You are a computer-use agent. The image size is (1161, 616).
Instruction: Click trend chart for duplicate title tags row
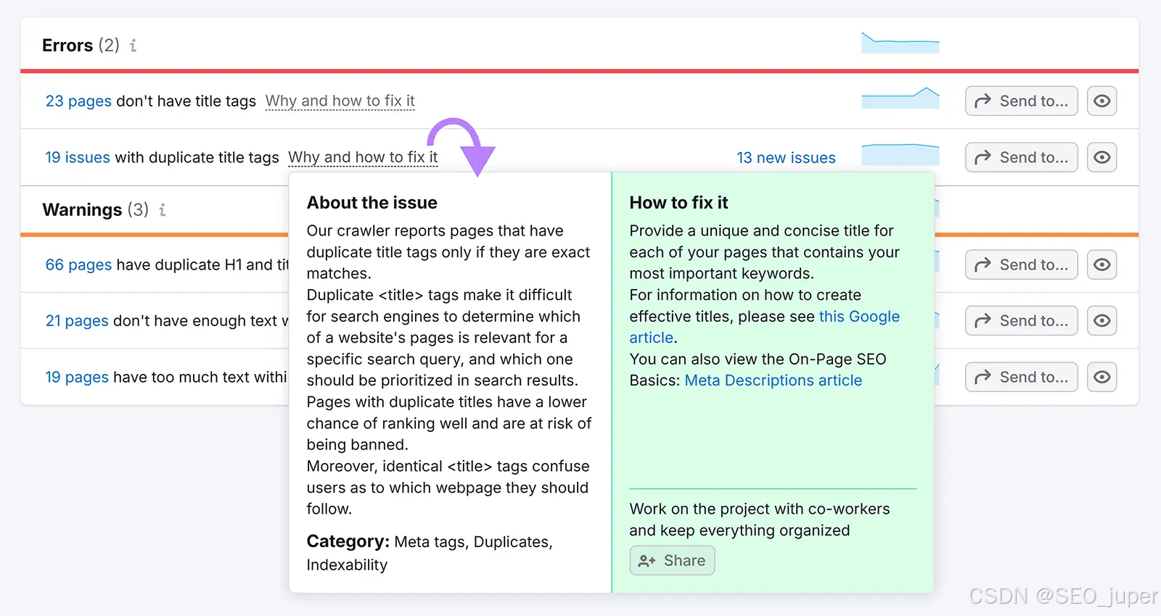coord(901,154)
